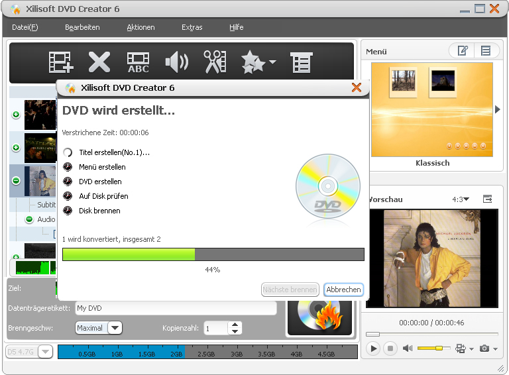Image resolution: width=509 pixels, height=375 pixels.
Task: Collapse the selected Michael Jackson video item
Action: click(16, 181)
